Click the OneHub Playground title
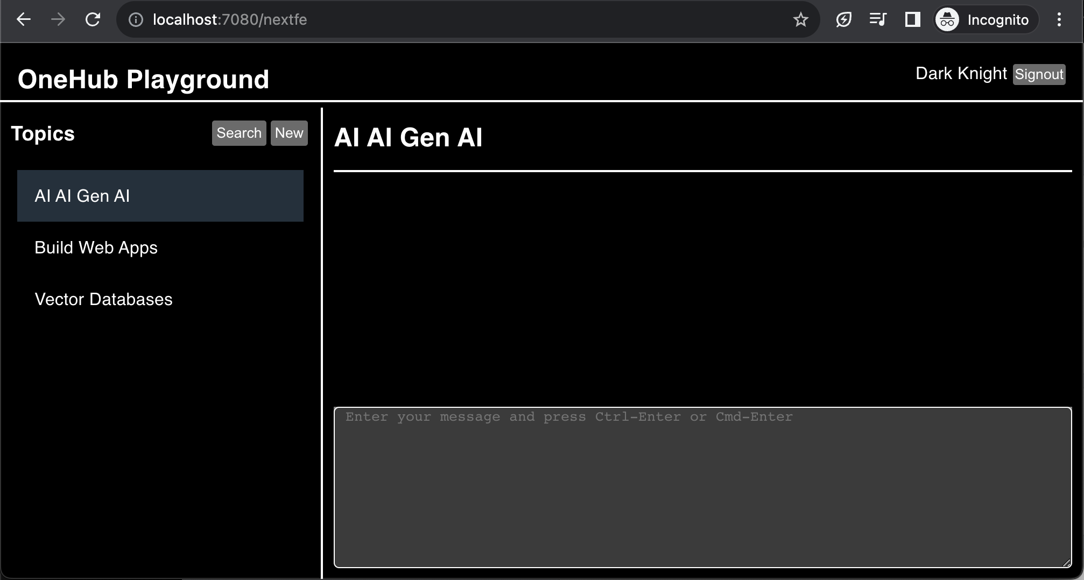This screenshot has height=580, width=1084. (x=143, y=79)
